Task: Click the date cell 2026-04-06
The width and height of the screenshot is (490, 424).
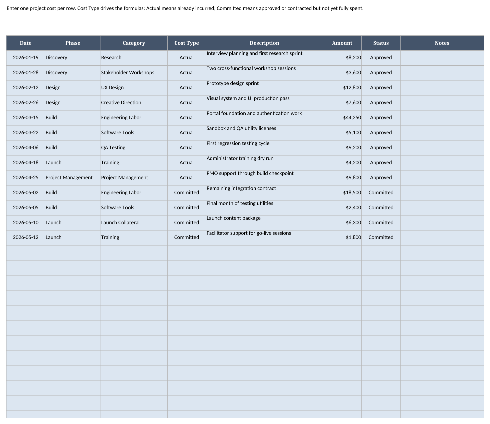Action: pos(26,148)
